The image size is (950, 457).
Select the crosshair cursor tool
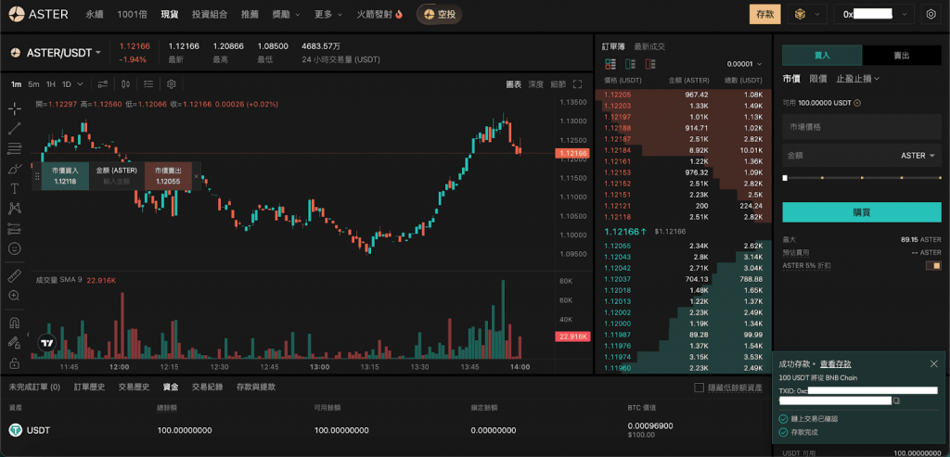coord(14,108)
